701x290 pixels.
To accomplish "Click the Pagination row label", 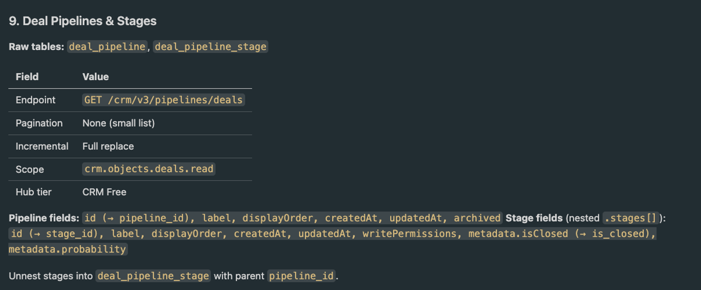I will 39,123.
